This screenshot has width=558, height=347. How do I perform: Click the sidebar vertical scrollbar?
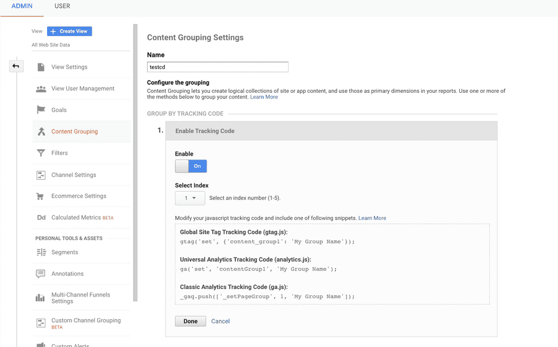click(x=135, y=162)
